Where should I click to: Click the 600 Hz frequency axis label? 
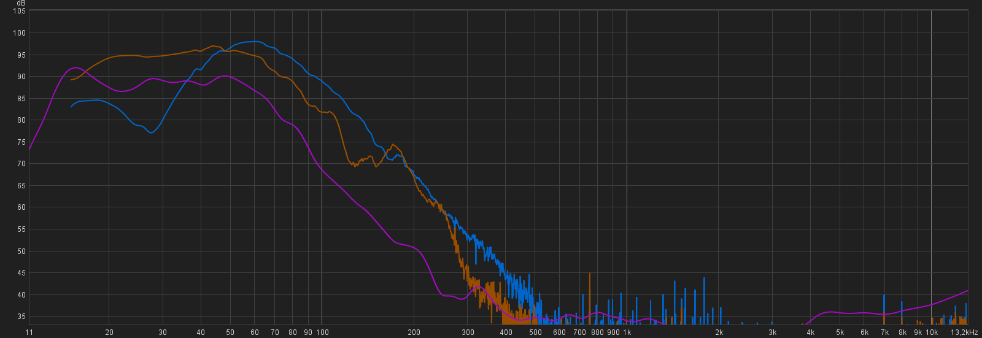point(560,332)
